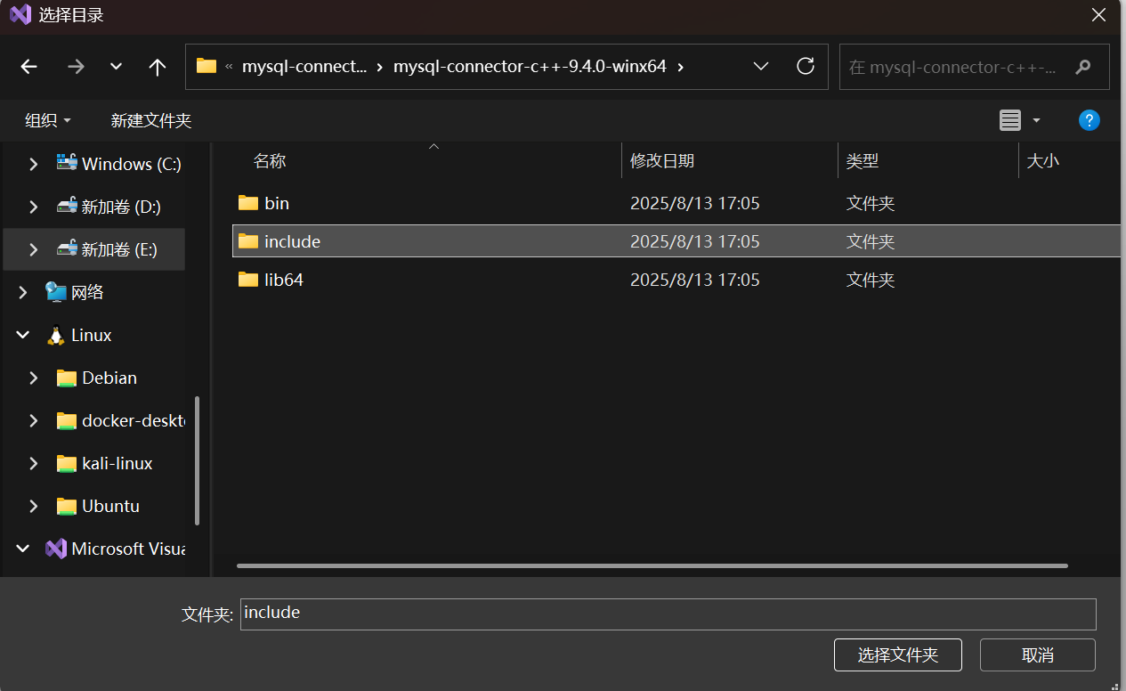Open recent locations dropdown chevron
1126x691 pixels.
pos(116,67)
